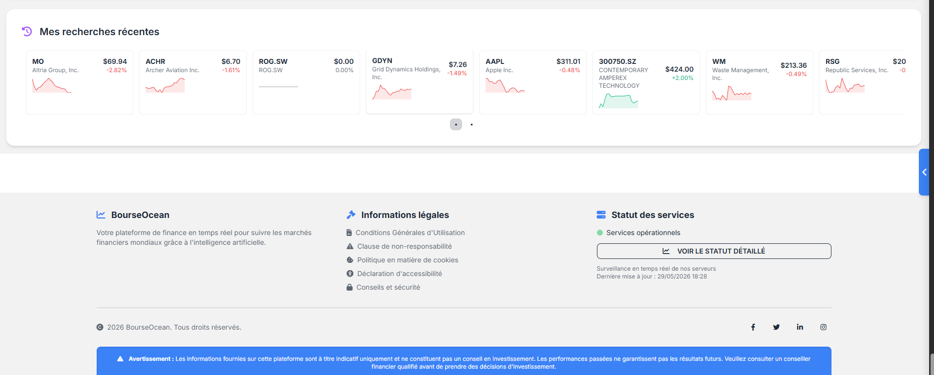Click the gavel icon beside Informations légales
The image size is (934, 375).
click(x=351, y=215)
